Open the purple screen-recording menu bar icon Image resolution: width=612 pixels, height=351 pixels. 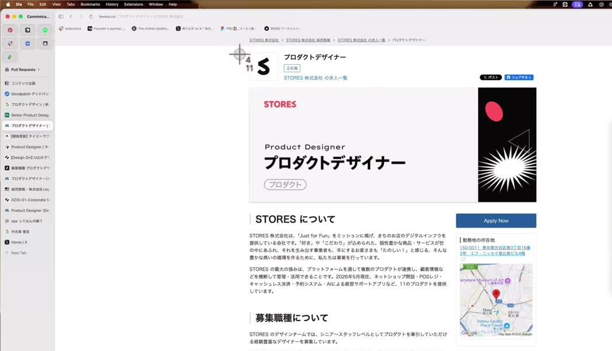(578, 4)
